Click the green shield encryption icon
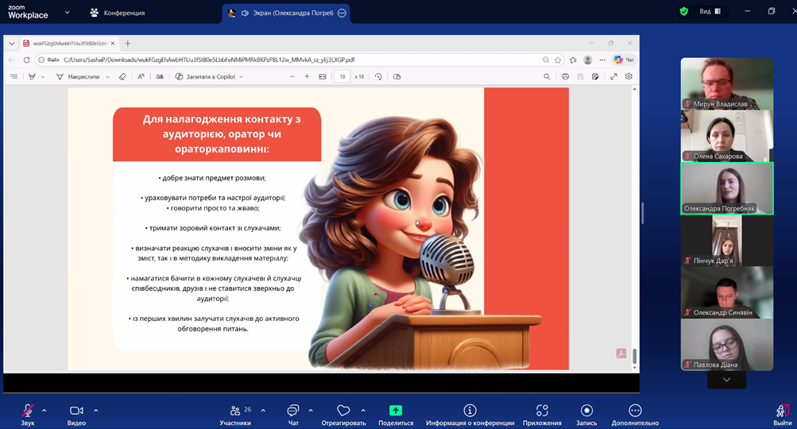 coord(683,11)
